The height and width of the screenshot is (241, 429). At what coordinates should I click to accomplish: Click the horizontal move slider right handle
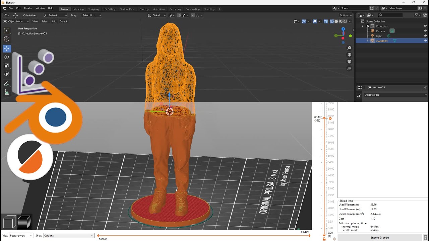click(x=309, y=236)
